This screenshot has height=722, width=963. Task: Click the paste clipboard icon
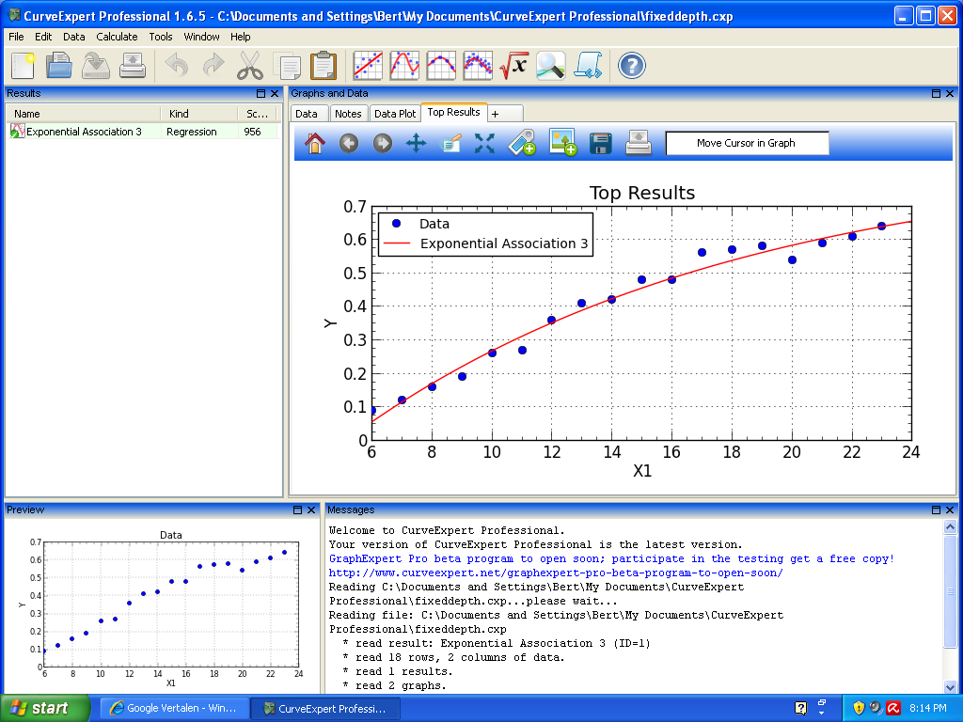point(323,66)
